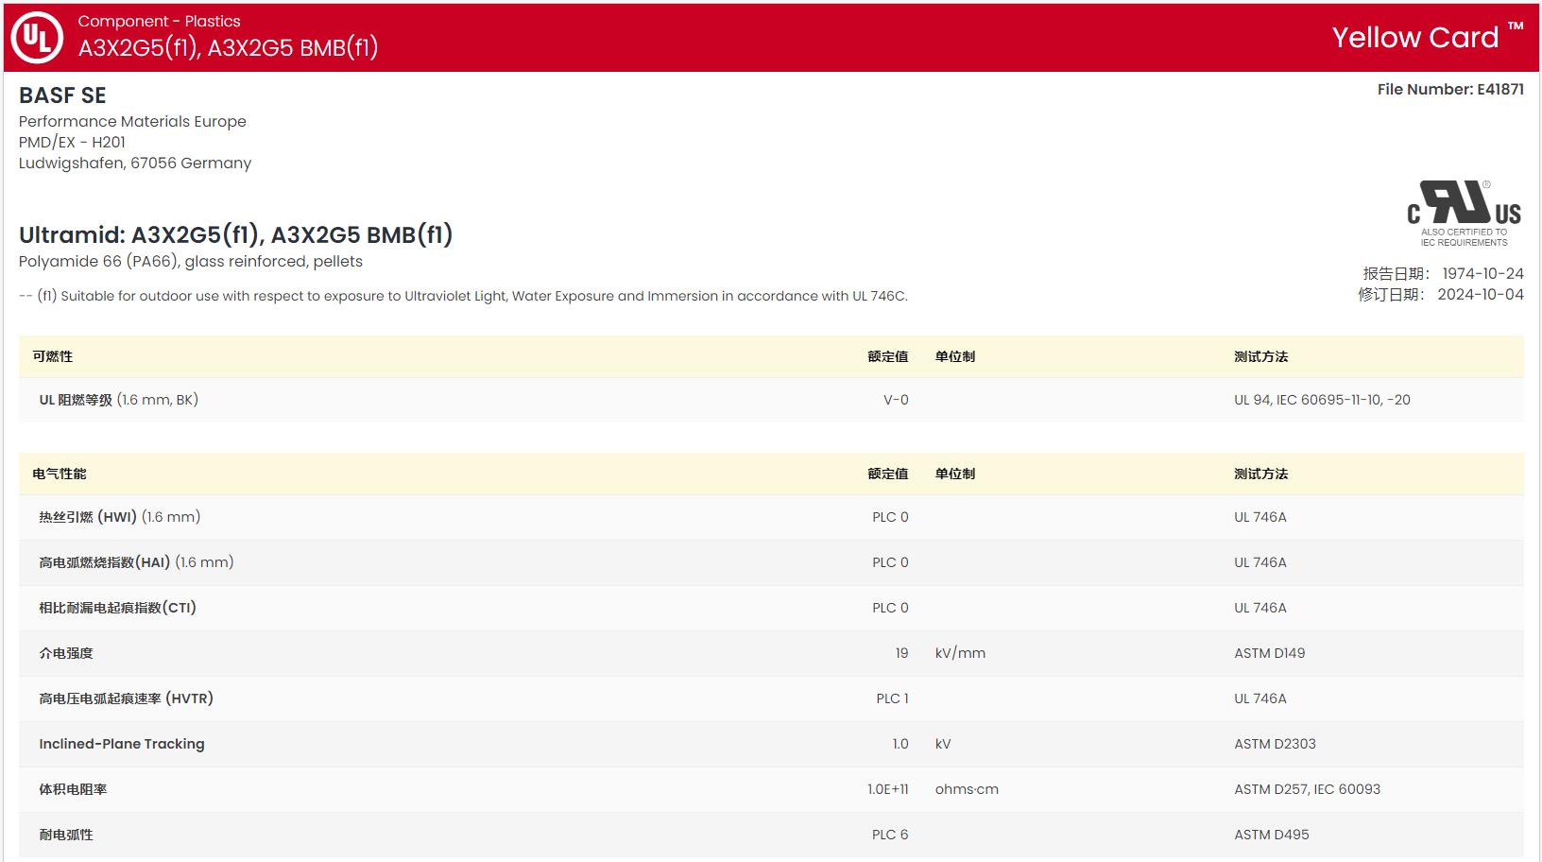Screen dimensions: 1542x862
Task: Click volume resistivity value '1.0E+11'
Action: 888,789
